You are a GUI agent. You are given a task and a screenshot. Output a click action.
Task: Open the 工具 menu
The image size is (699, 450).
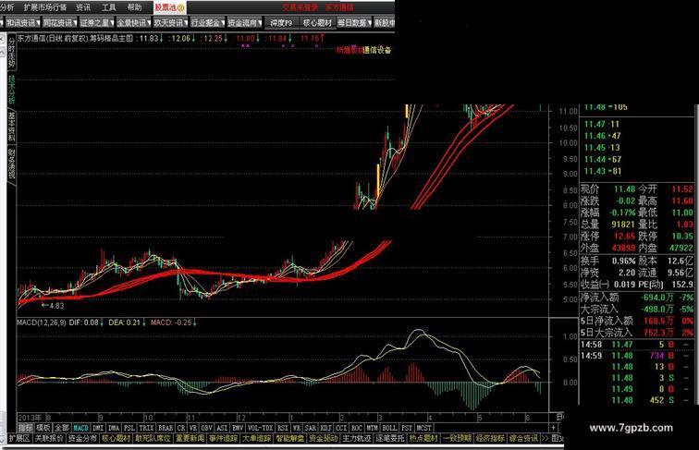coord(108,7)
